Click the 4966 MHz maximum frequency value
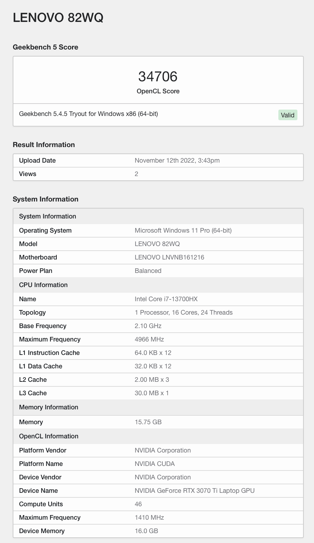This screenshot has width=314, height=543. (149, 339)
